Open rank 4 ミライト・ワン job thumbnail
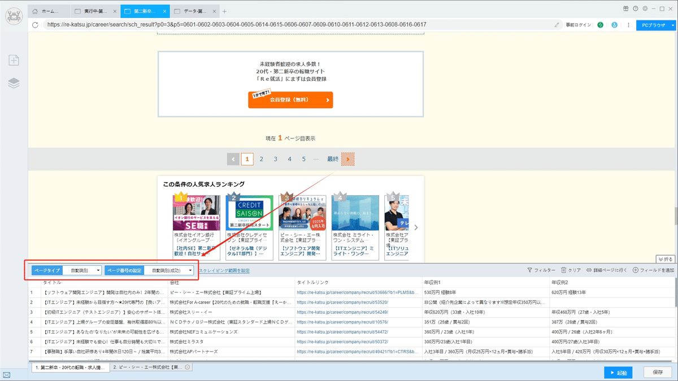678x381 pixels. pos(355,213)
